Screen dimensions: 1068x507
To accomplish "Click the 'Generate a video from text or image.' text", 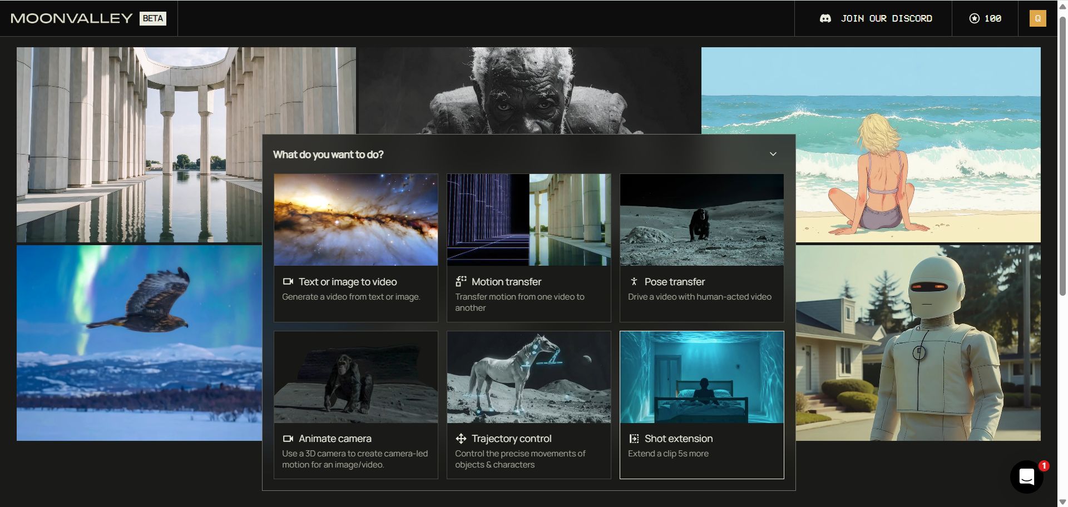I will point(351,297).
